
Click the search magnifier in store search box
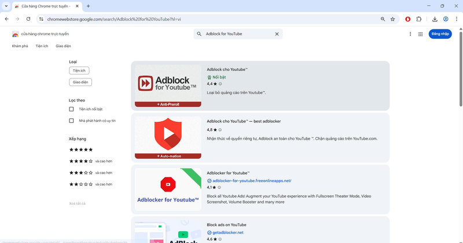pos(199,34)
